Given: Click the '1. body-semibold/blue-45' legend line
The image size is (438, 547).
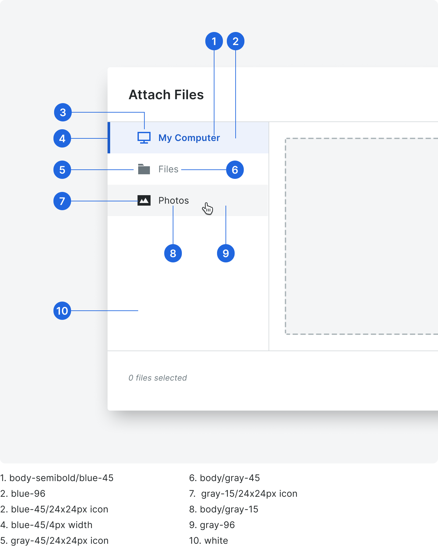Looking at the screenshot, I should [57, 478].
